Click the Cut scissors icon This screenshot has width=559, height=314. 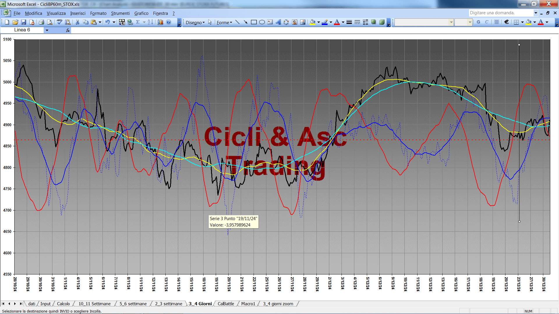pos(77,22)
